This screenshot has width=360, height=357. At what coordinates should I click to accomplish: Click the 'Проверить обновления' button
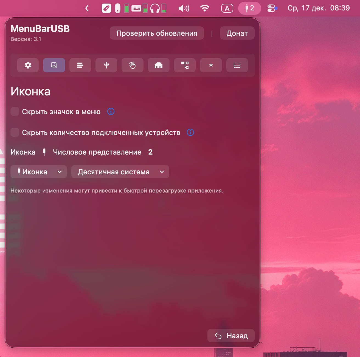(x=157, y=33)
